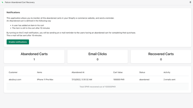Click the 7/13/2022 abandoned timestamp cell
The height and width of the screenshot is (108, 193).
click(x=82, y=79)
